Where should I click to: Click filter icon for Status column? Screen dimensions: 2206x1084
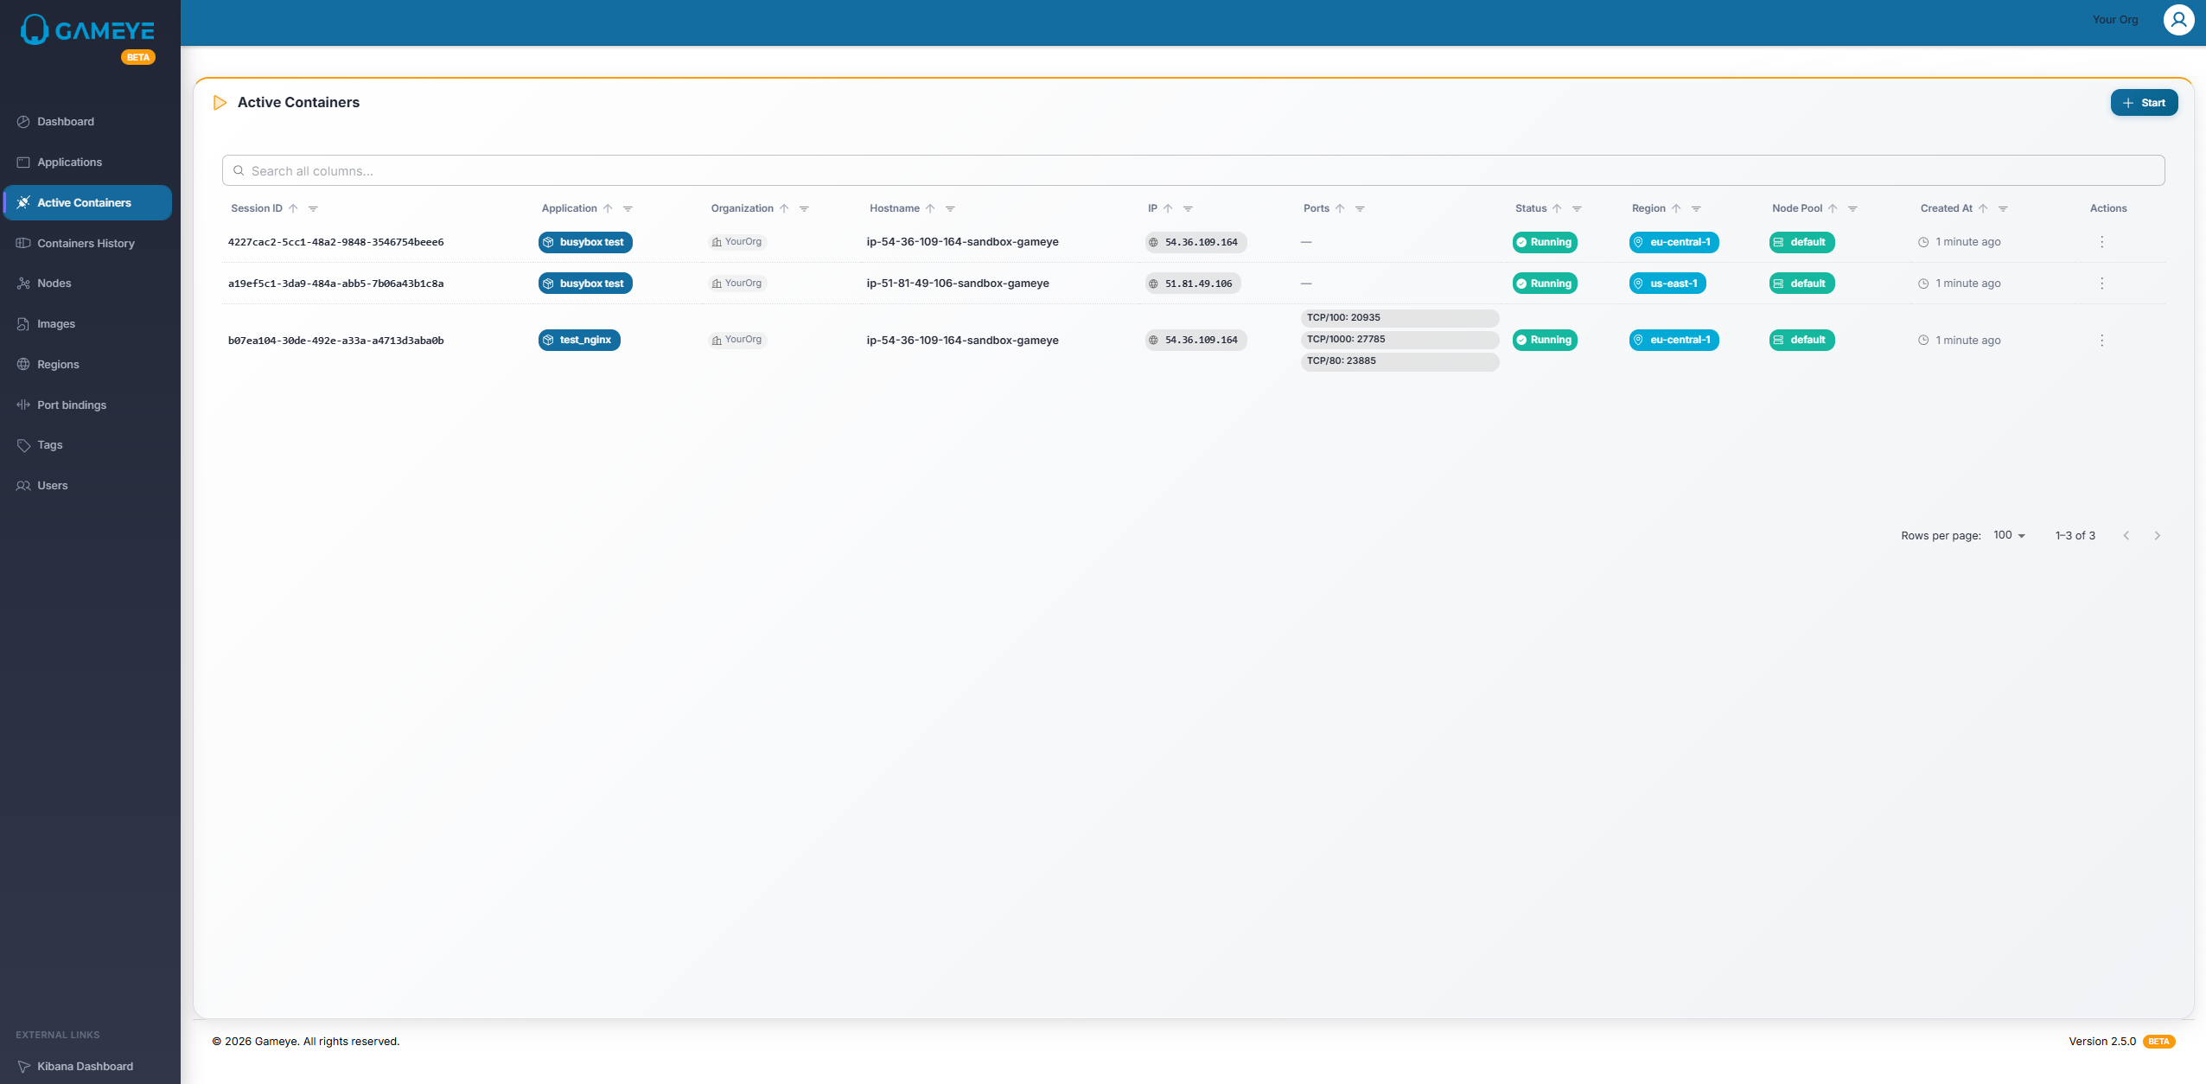tap(1577, 209)
